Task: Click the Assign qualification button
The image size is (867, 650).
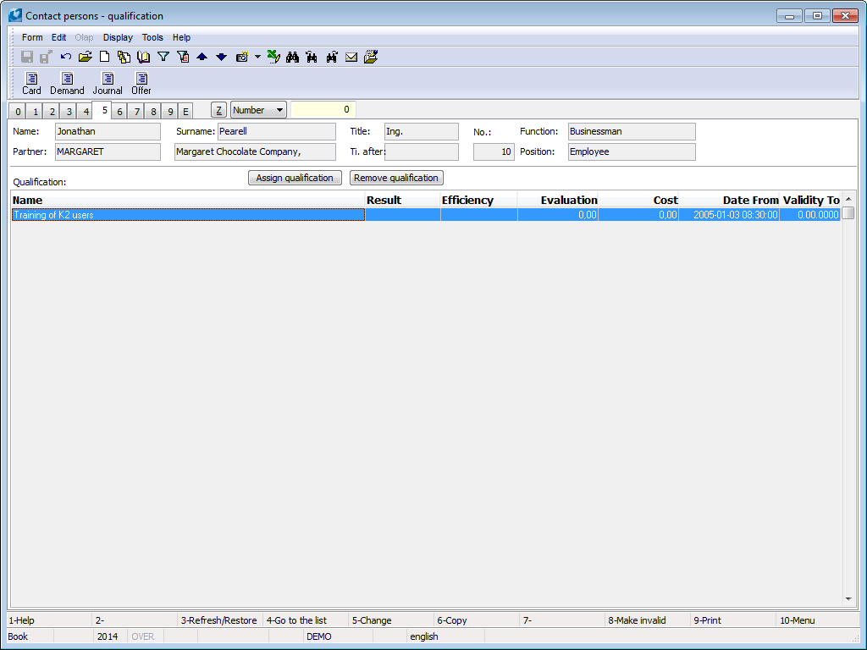Action: click(295, 178)
